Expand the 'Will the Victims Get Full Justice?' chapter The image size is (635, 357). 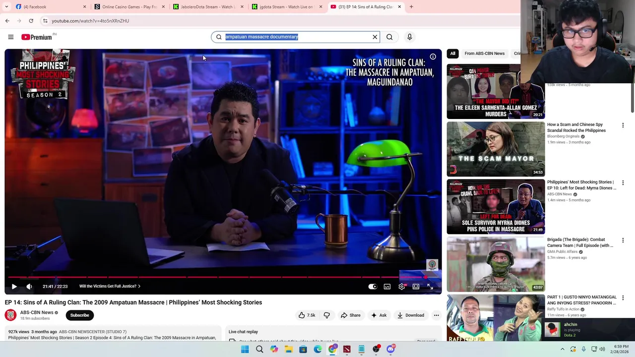pyautogui.click(x=110, y=286)
